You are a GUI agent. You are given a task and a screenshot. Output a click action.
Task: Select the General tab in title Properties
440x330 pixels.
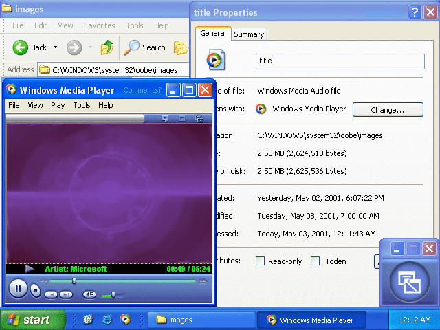coord(213,33)
